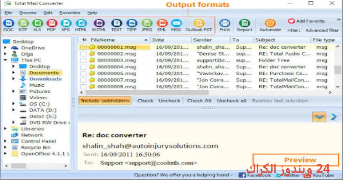Open the Help menu

92,13
